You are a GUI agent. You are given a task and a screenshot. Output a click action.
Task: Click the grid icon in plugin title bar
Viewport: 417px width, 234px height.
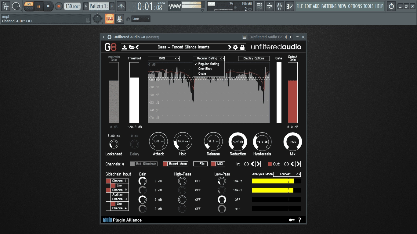[x=245, y=37]
